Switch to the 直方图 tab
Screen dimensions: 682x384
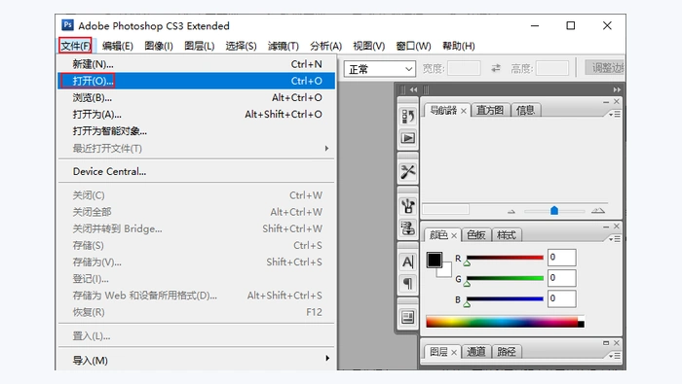point(490,110)
